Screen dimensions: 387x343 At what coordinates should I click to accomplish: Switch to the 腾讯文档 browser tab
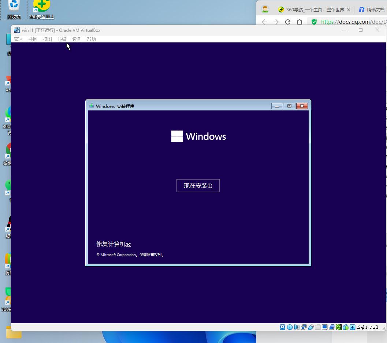tap(372, 10)
